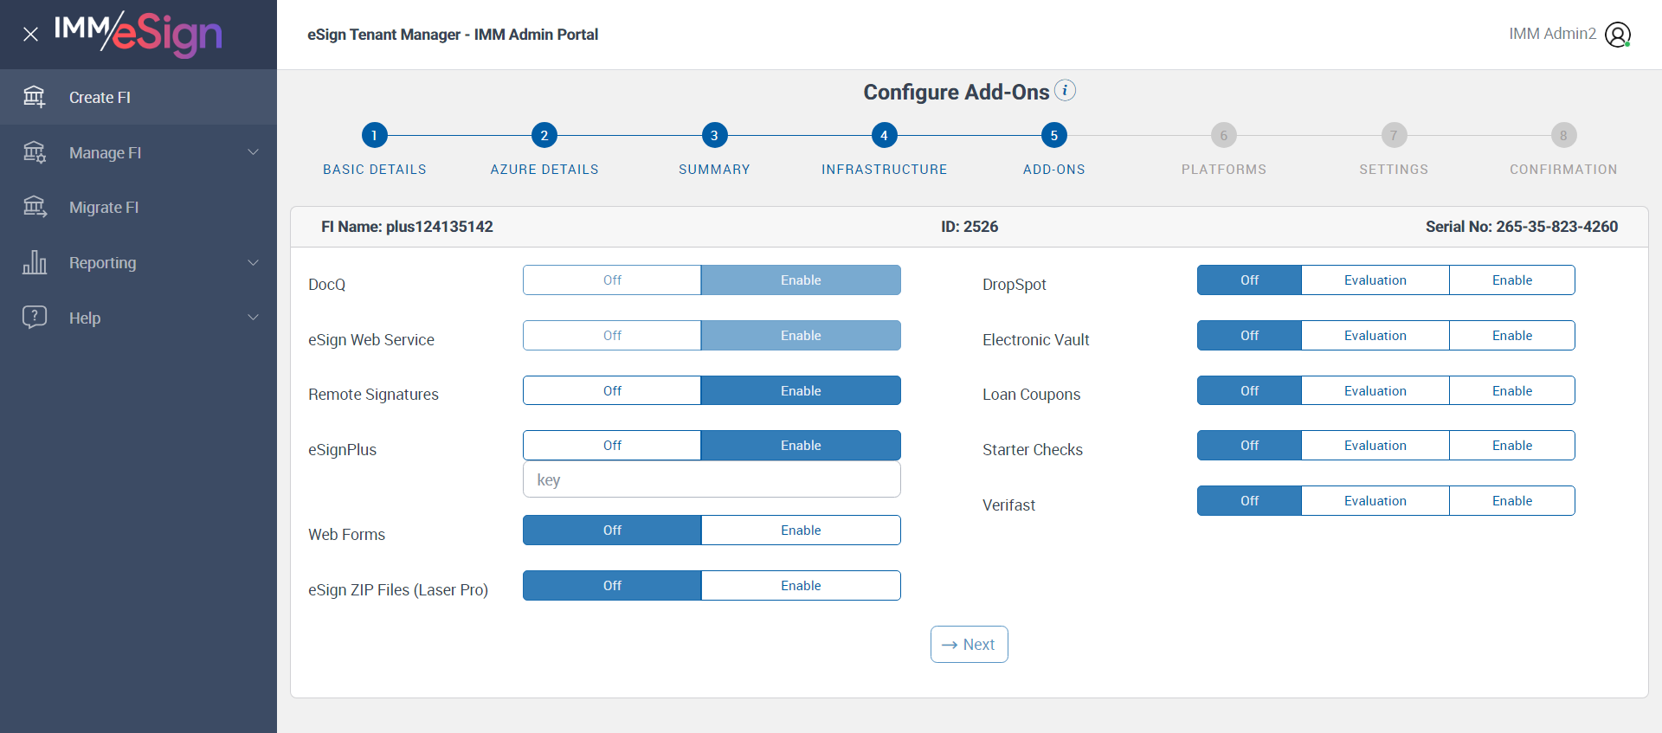
Task: Click the Help question mark icon
Action: point(35,318)
